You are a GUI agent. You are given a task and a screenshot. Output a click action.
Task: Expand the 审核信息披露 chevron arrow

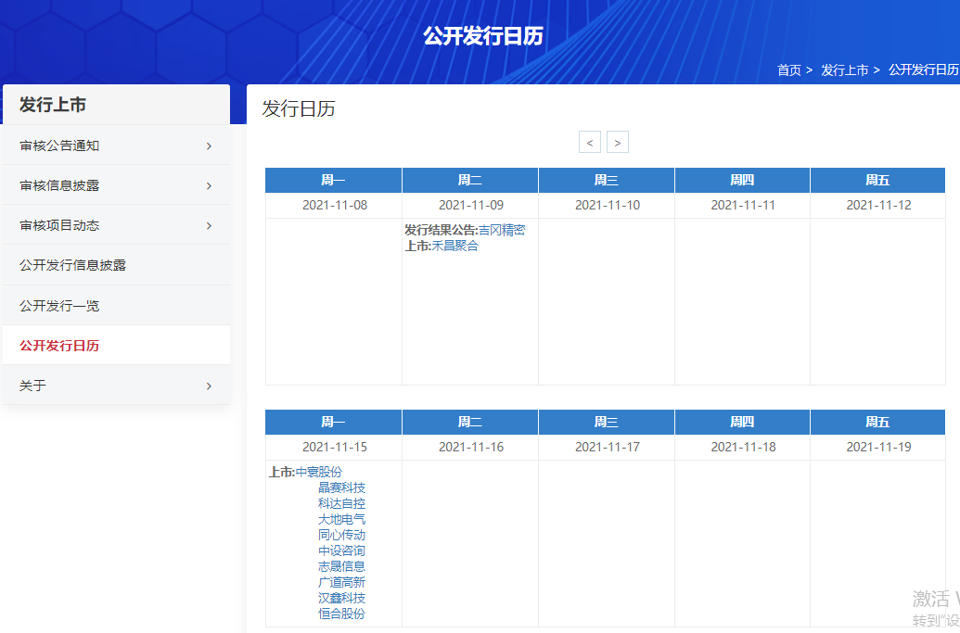click(209, 185)
